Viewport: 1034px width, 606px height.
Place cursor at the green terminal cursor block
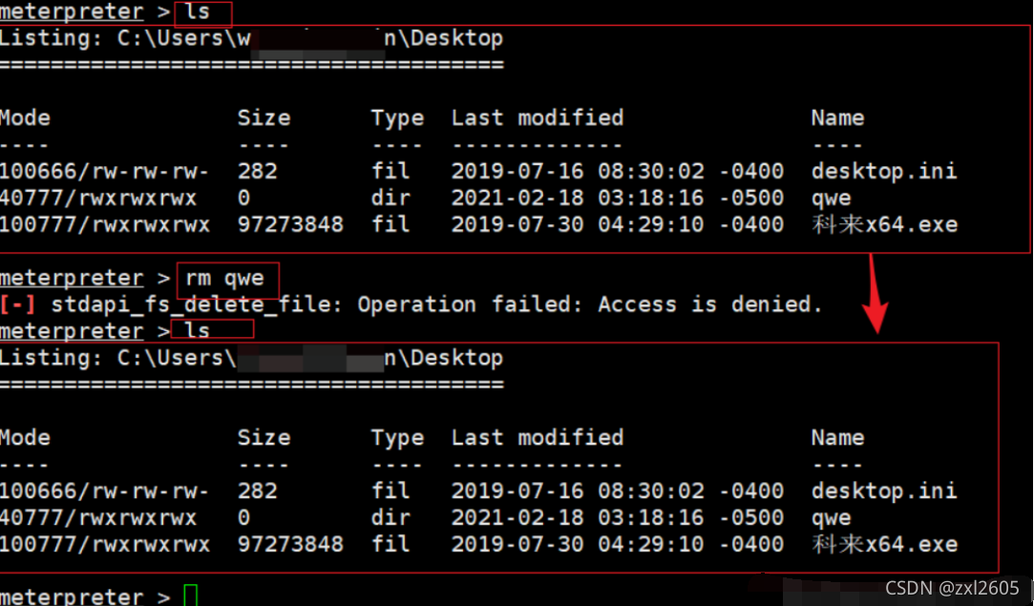pyautogui.click(x=191, y=596)
